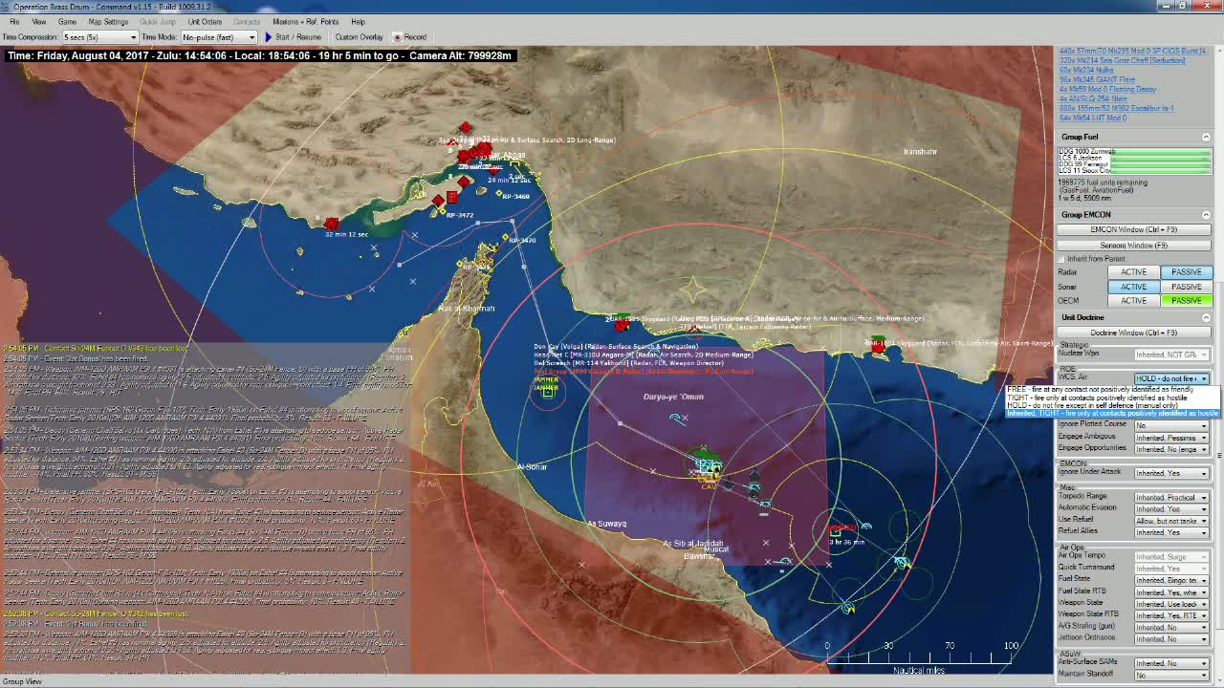Open Fuel State Bingo dropdown
The width and height of the screenshot is (1224, 688).
1171,580
